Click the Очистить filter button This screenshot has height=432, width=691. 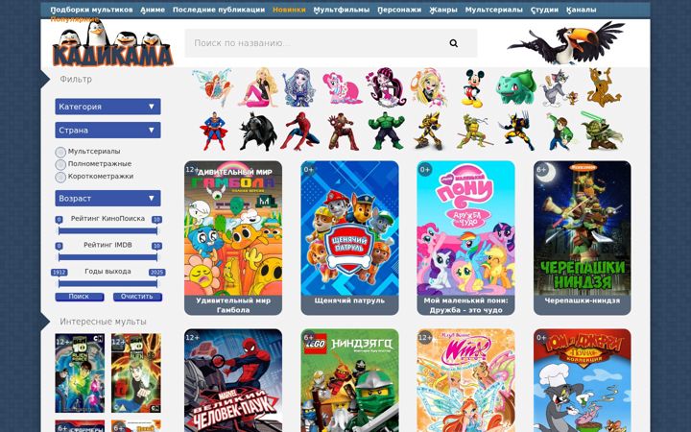pyautogui.click(x=137, y=297)
